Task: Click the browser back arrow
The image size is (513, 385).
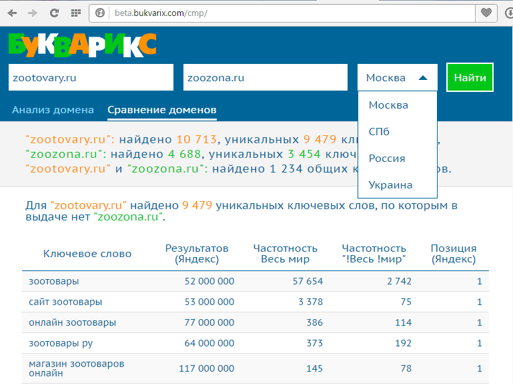Action: 12,13
